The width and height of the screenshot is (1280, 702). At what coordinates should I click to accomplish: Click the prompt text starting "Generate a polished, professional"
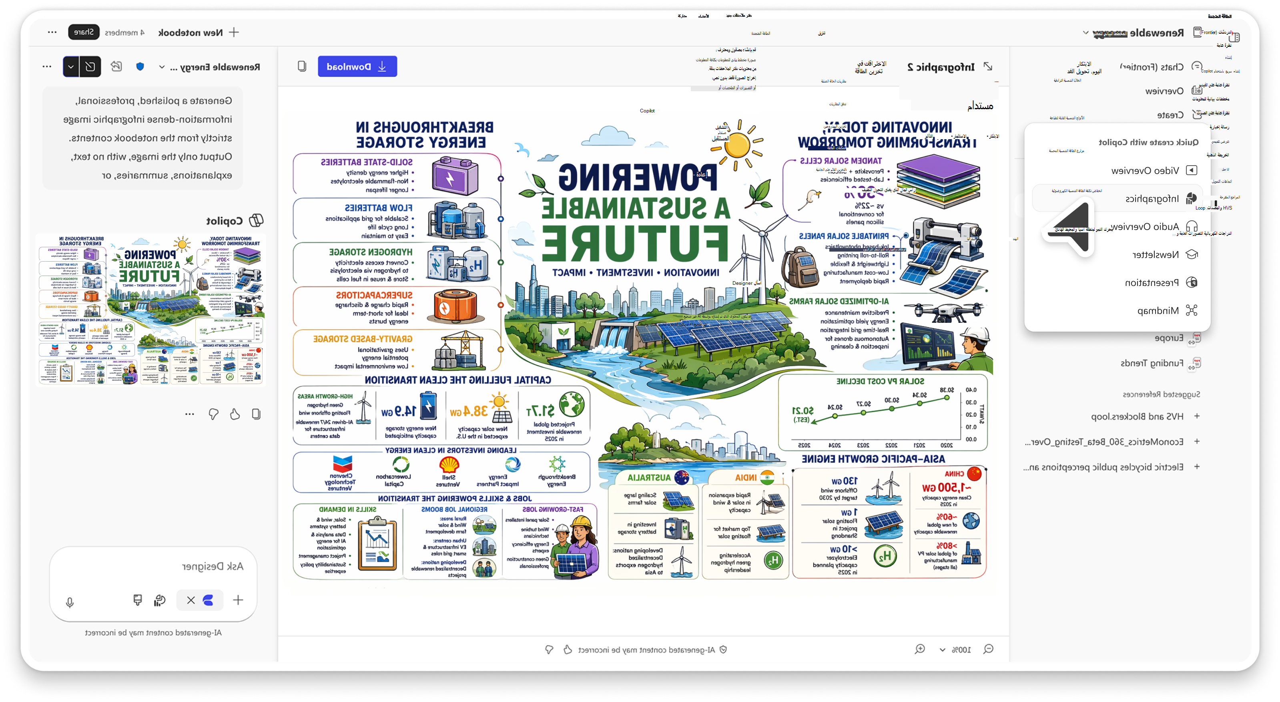143,138
